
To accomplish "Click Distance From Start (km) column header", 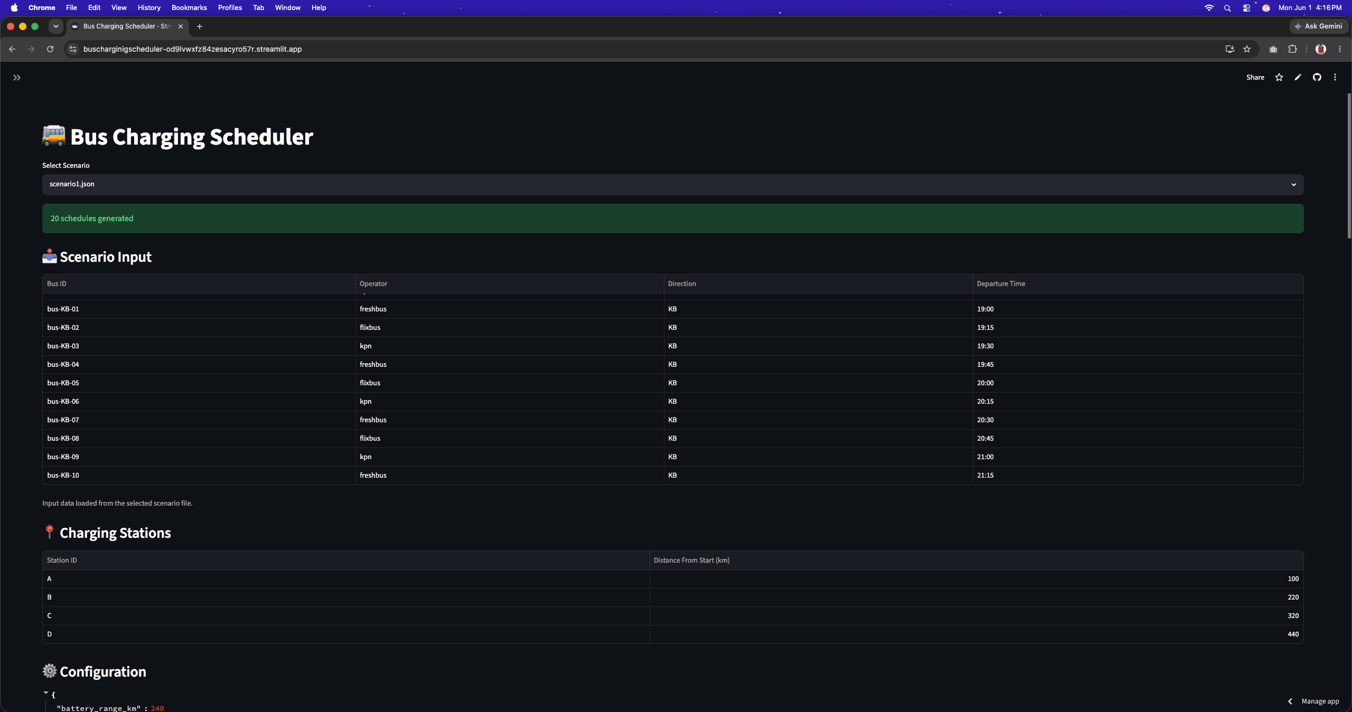I will 977,560.
